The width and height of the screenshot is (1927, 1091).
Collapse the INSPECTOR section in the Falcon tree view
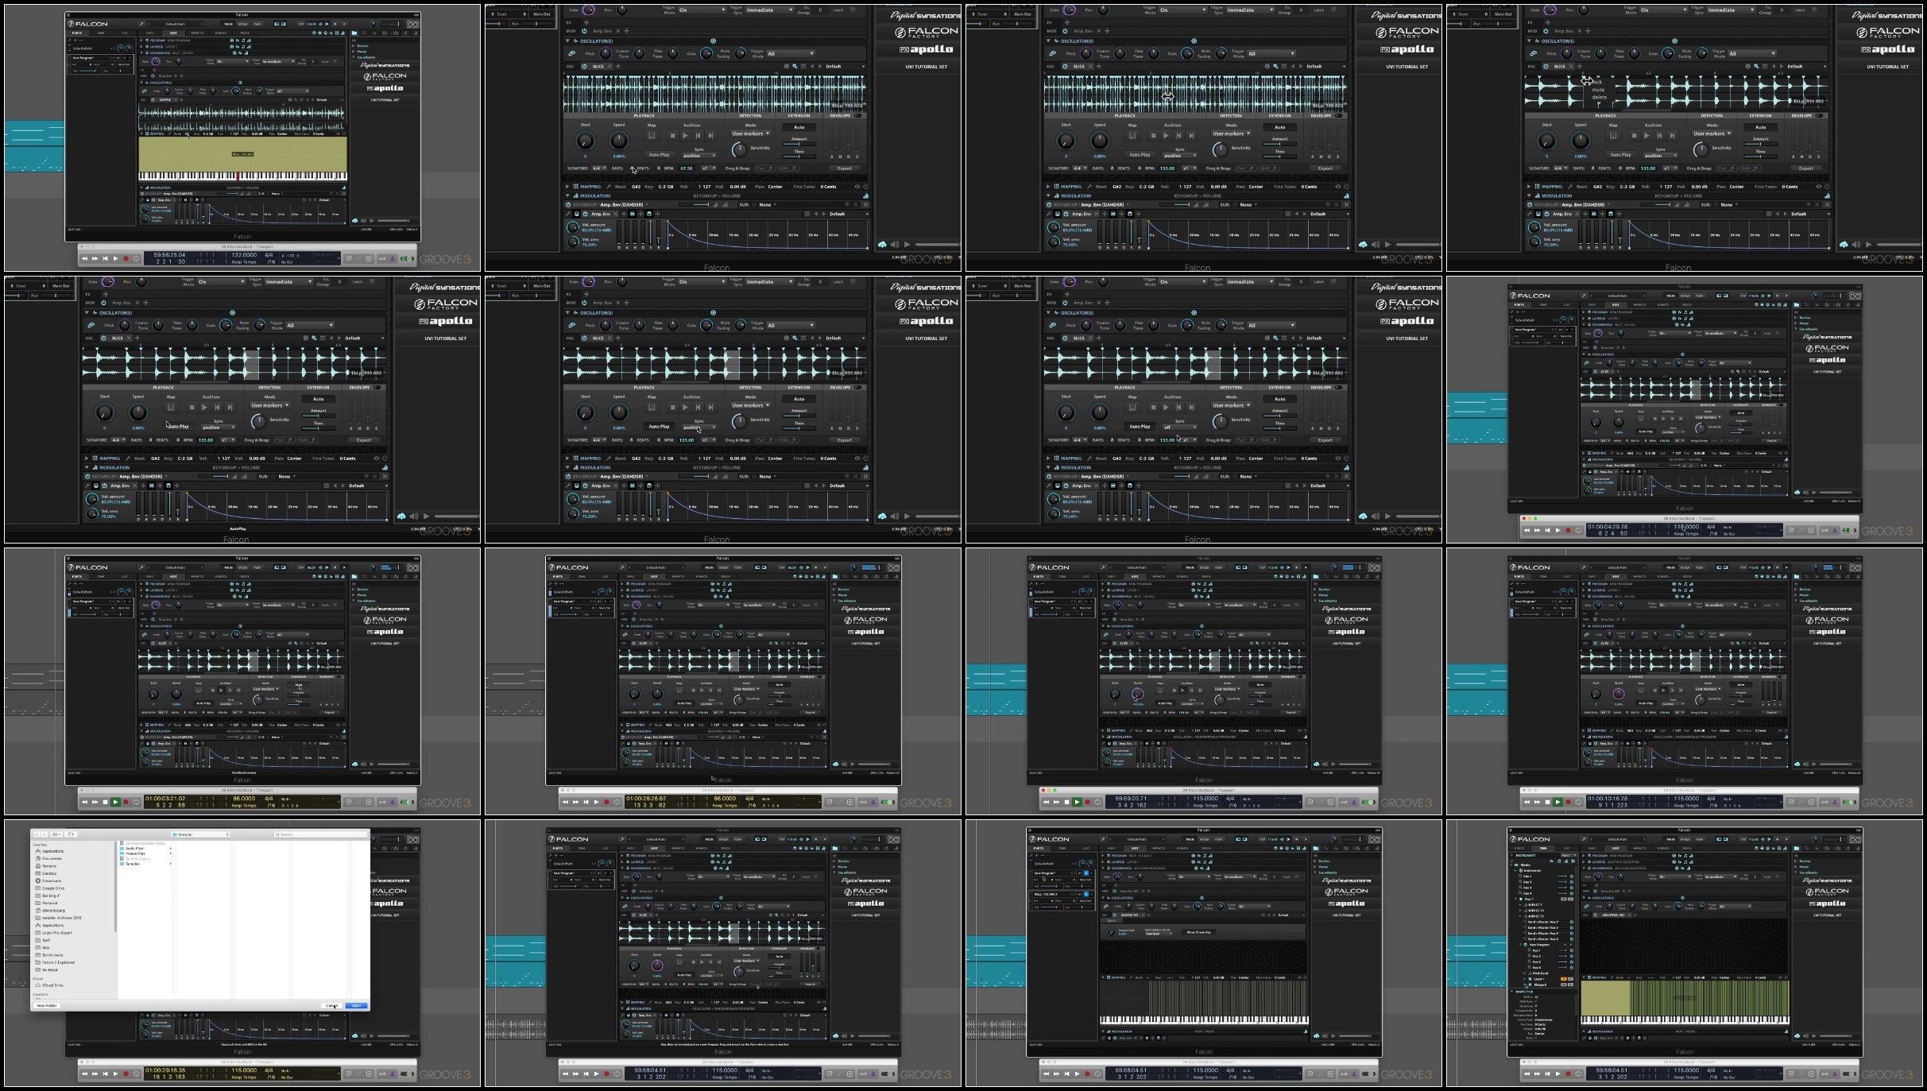[x=1511, y=991]
